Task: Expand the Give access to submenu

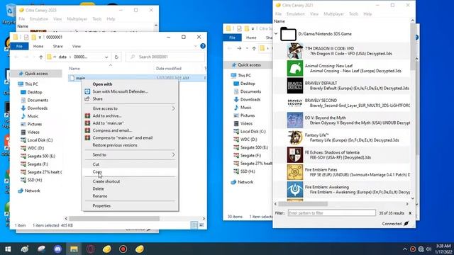Action: (130, 108)
